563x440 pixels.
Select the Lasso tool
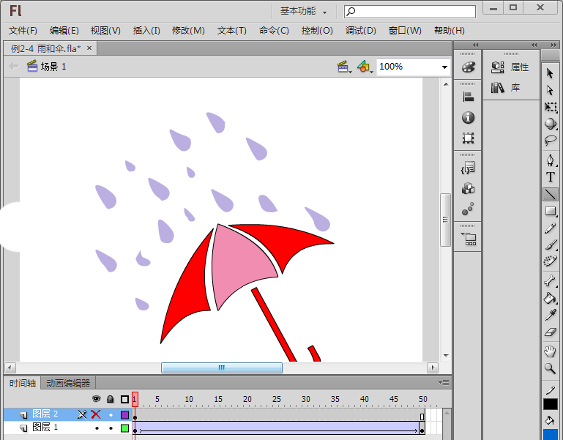(550, 141)
